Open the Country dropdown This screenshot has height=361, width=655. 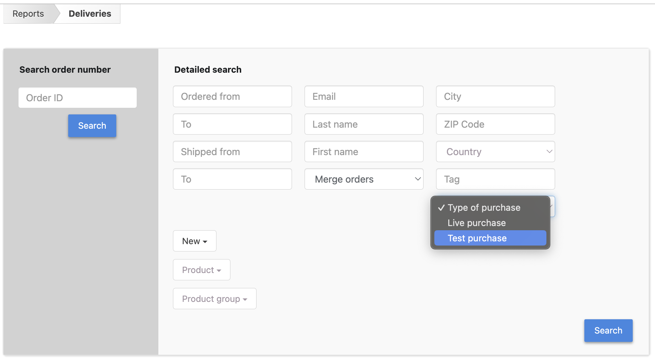point(495,152)
